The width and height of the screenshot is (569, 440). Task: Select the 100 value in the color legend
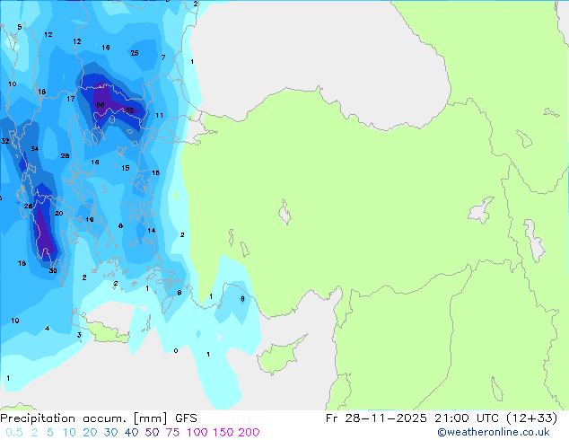[197, 433]
